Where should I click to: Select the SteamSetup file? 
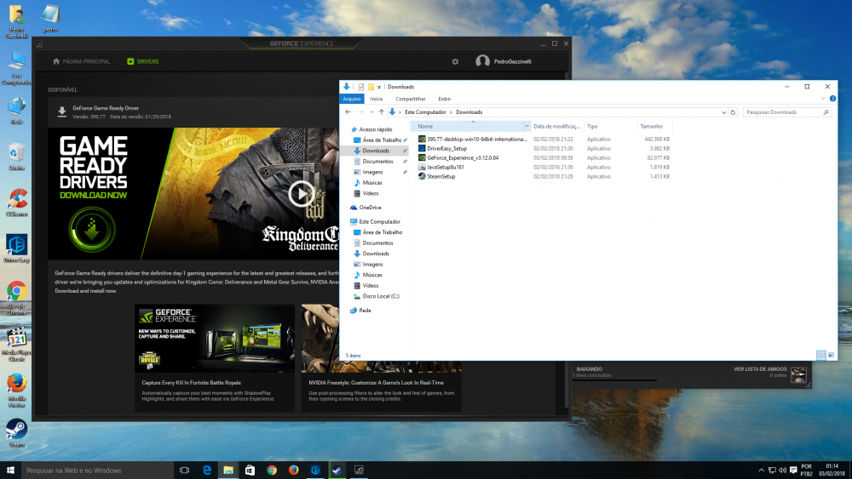pos(437,176)
